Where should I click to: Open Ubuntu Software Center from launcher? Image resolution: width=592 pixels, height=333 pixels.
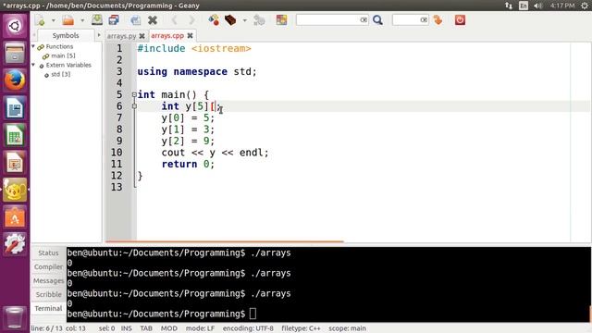(x=15, y=217)
